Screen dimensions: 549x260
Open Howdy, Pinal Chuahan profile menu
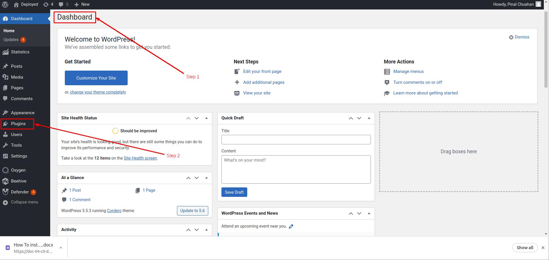pyautogui.click(x=517, y=4)
